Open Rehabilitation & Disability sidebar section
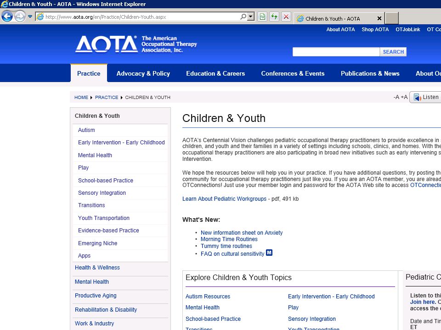The image size is (441, 330). point(106,309)
